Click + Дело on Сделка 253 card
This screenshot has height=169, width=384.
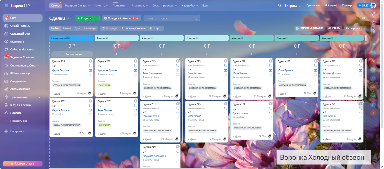[x=56, y=94]
